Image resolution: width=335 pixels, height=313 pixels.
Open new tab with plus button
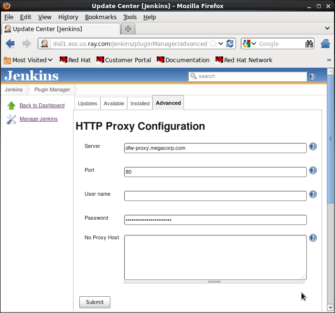128,29
